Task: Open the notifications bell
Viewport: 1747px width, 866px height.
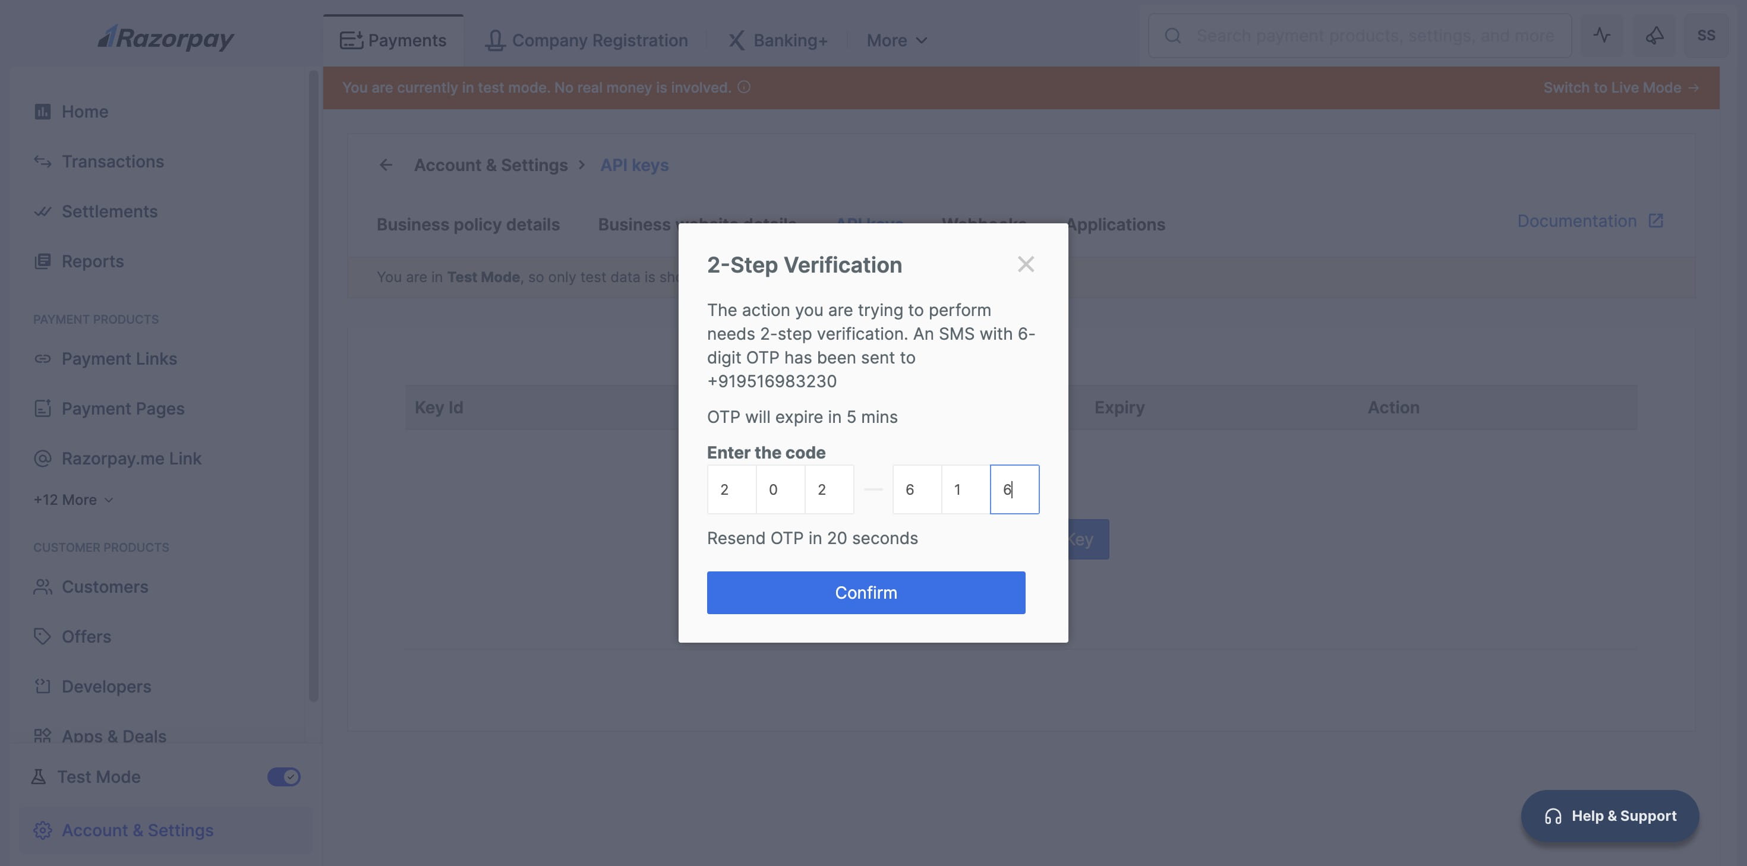Action: pos(1655,35)
